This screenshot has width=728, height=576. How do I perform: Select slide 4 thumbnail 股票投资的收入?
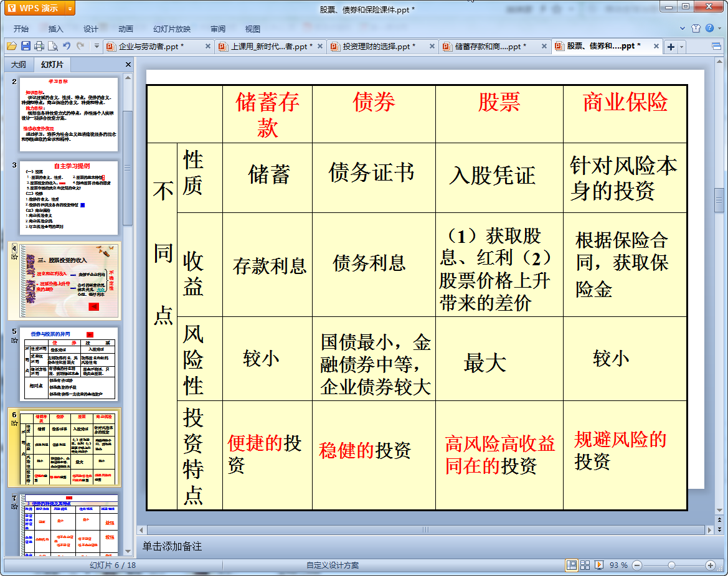[x=69, y=281]
